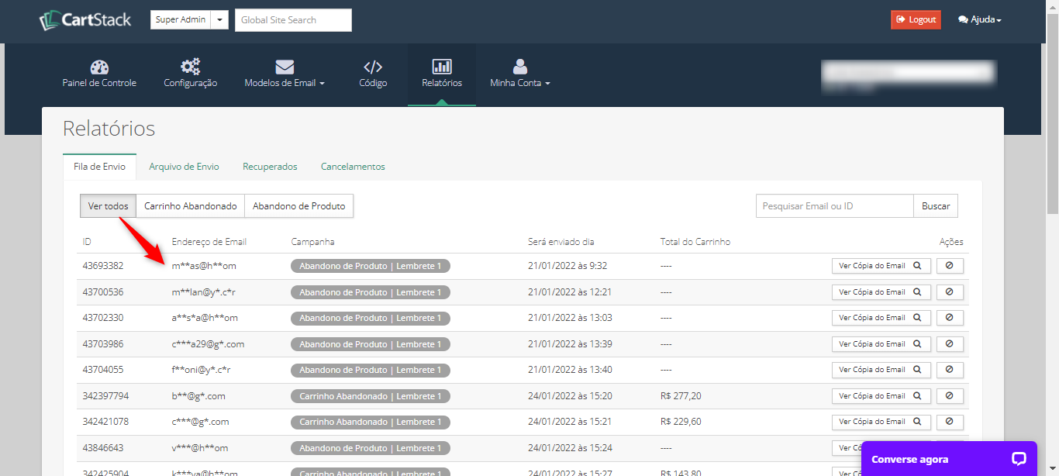Open Painel de Controle dashboard icon
Viewport: 1059px width, 476px height.
[x=99, y=67]
